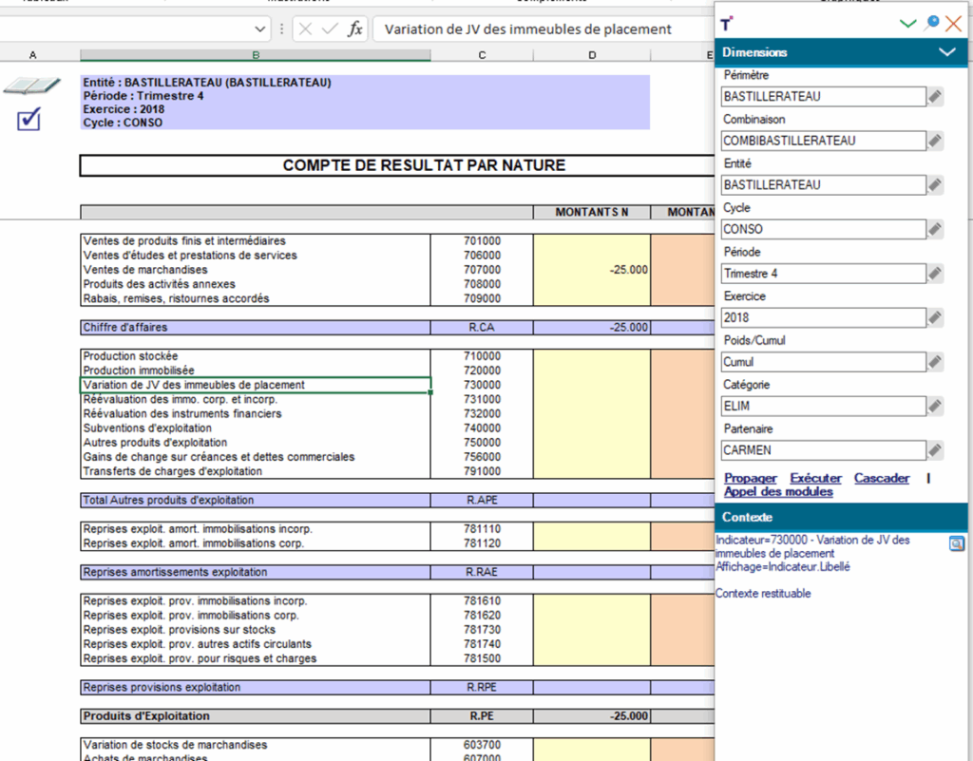Edit the Périmètre value with pencil icon
The width and height of the screenshot is (973, 761).
pyautogui.click(x=935, y=96)
